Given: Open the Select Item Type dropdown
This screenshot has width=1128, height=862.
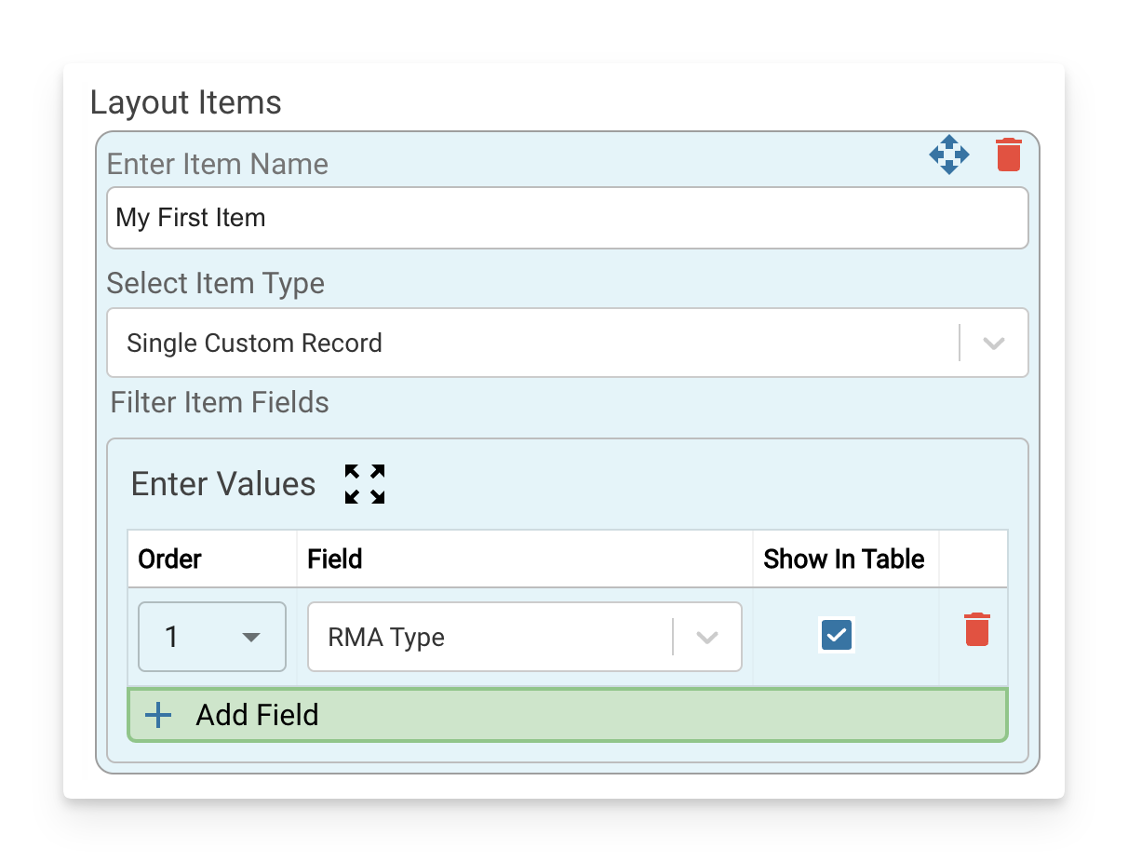Looking at the screenshot, I should 992,343.
